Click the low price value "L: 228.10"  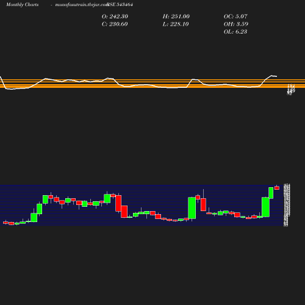point(176,24)
